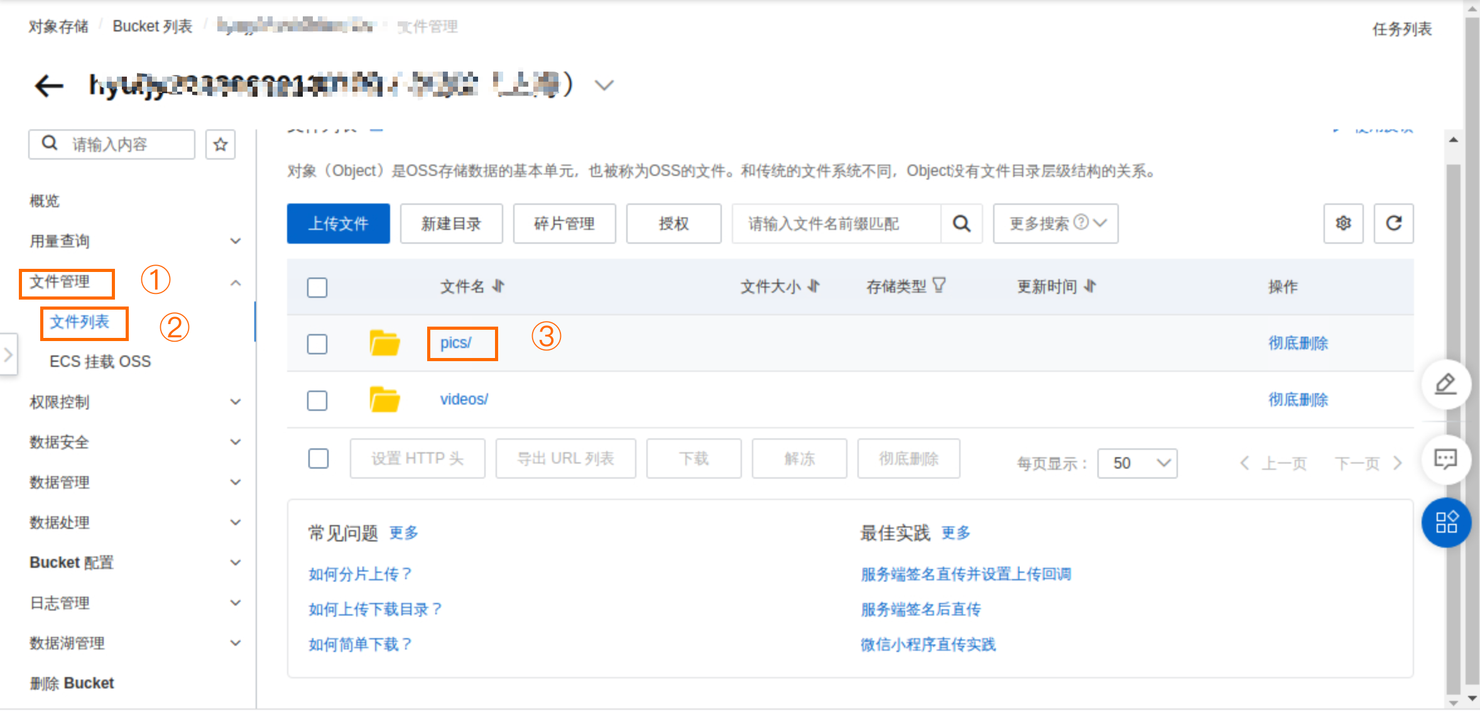Screen dimensions: 1480x711
Task: Open column settings gear icon
Action: click(1343, 224)
